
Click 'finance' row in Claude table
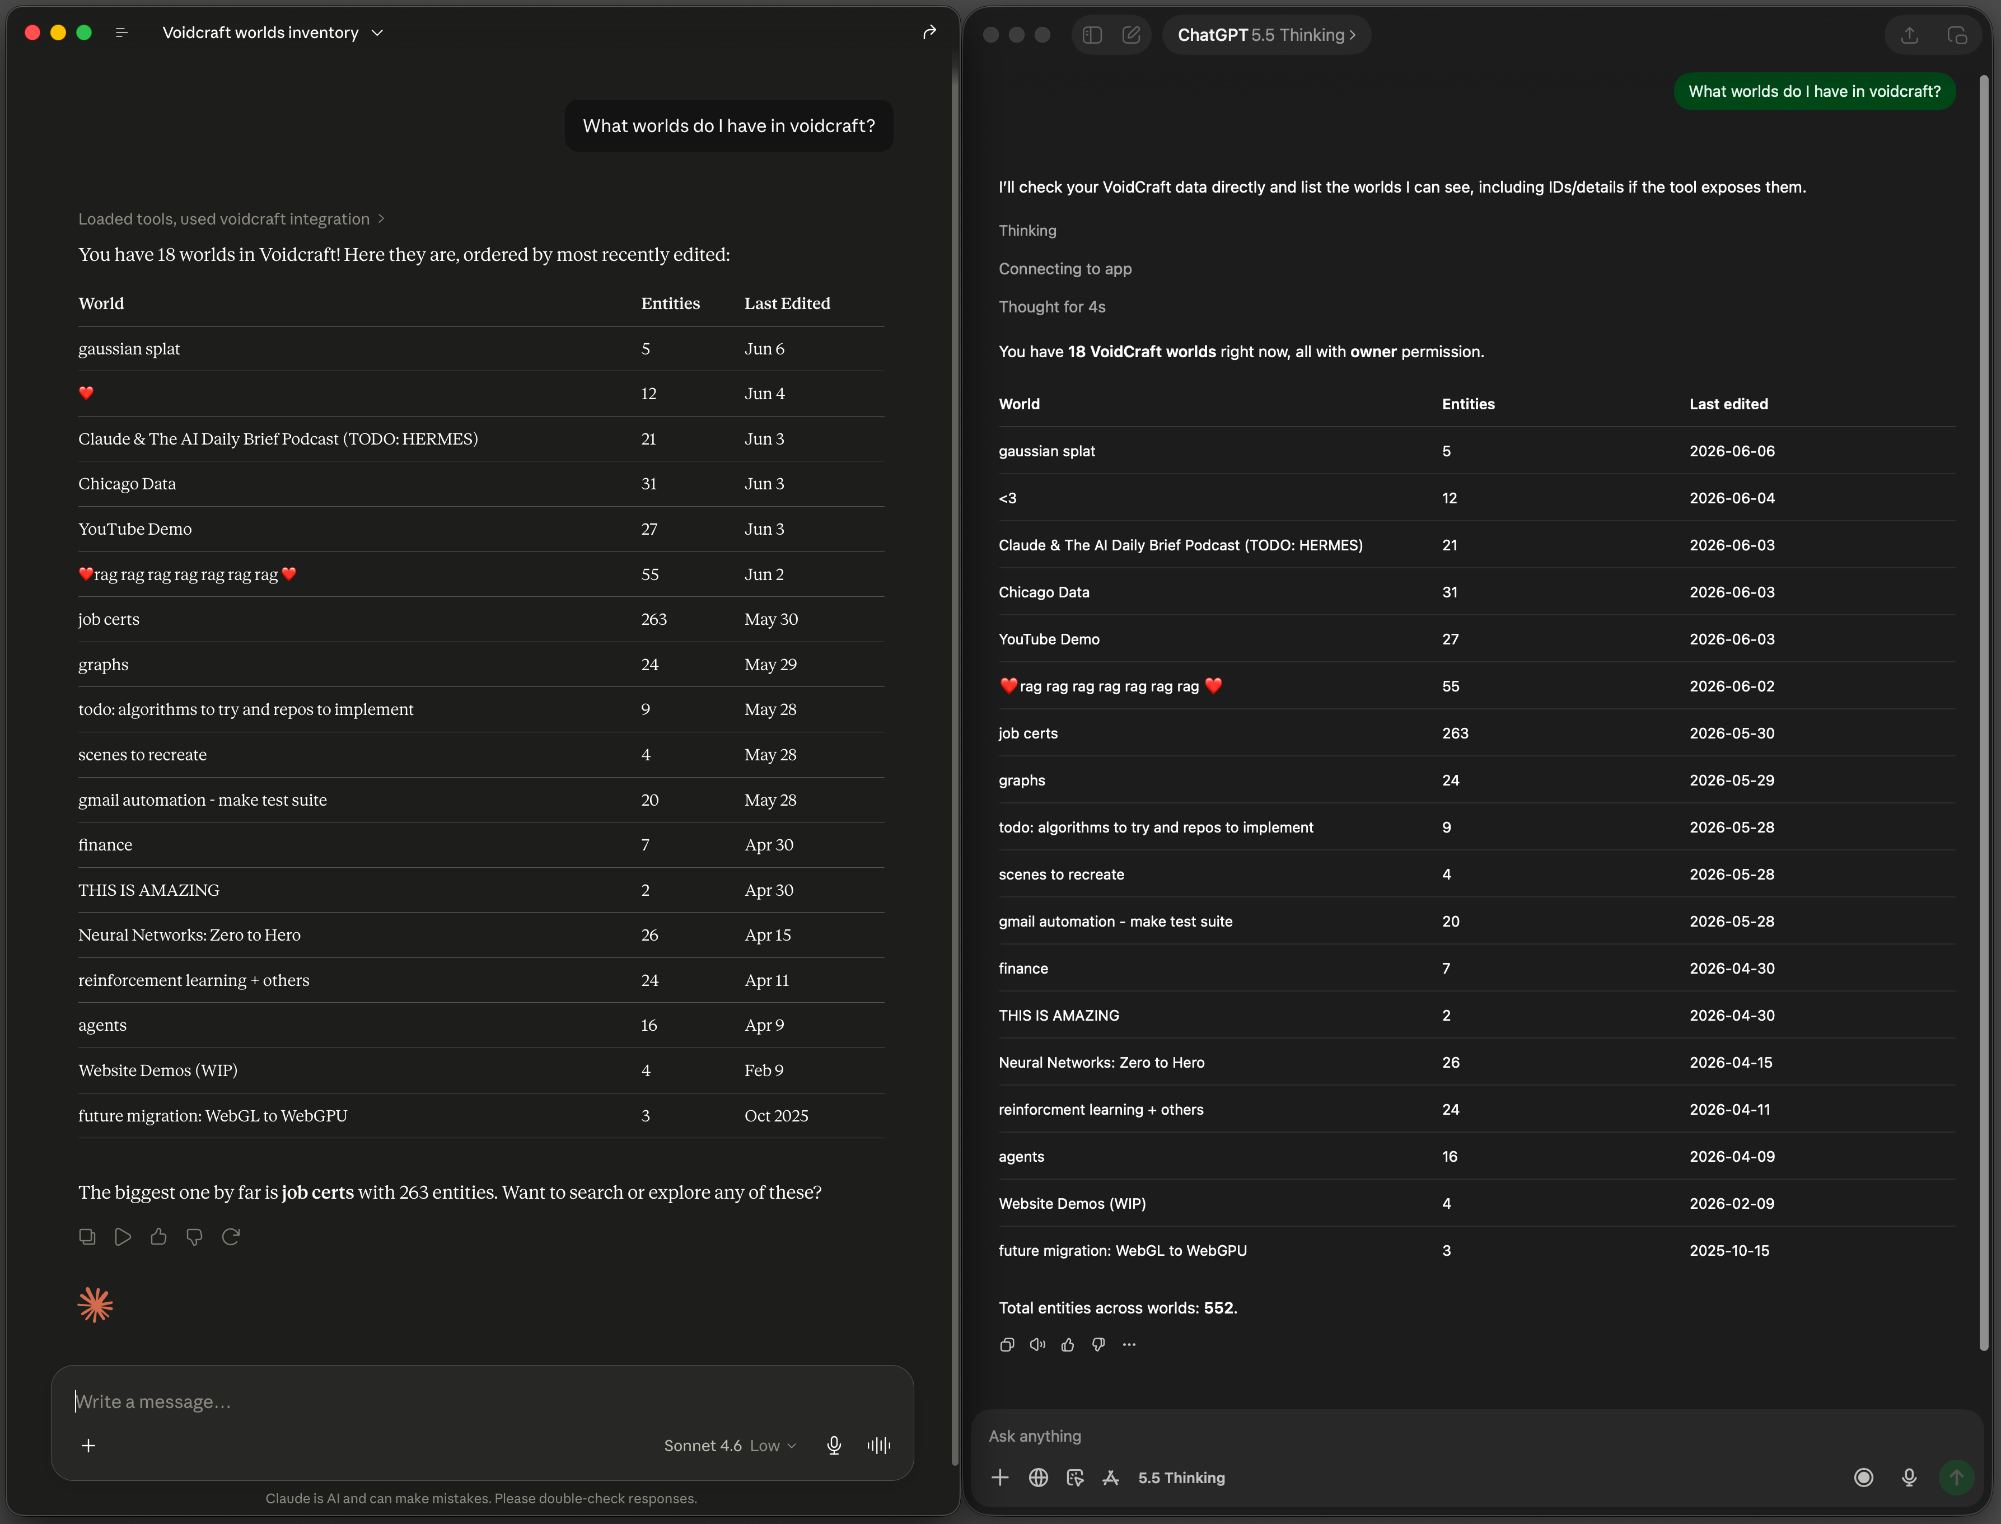coord(481,844)
